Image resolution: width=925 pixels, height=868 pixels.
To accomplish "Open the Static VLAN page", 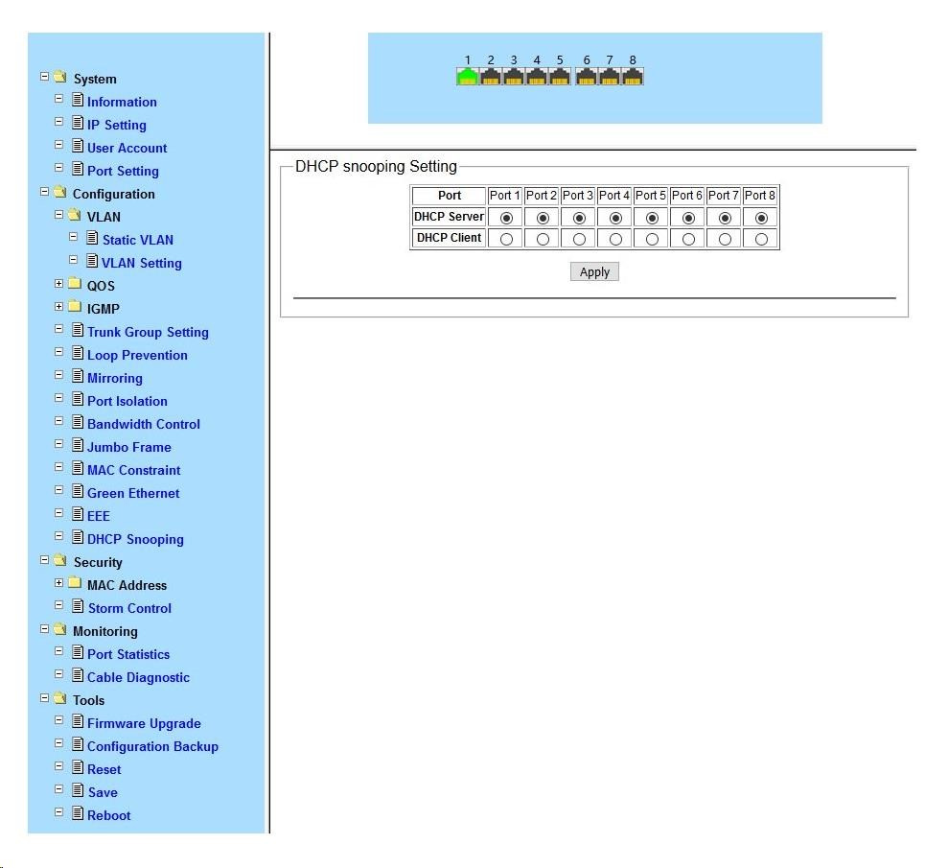I will 137,240.
